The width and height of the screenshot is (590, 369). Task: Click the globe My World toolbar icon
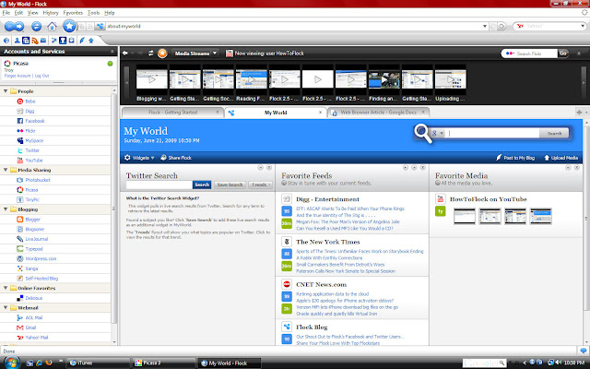(x=6, y=41)
